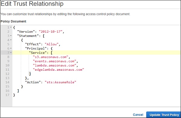Click the "s3.amazonaws.com" entry
Screen dimensions: 181x118
tap(51, 57)
